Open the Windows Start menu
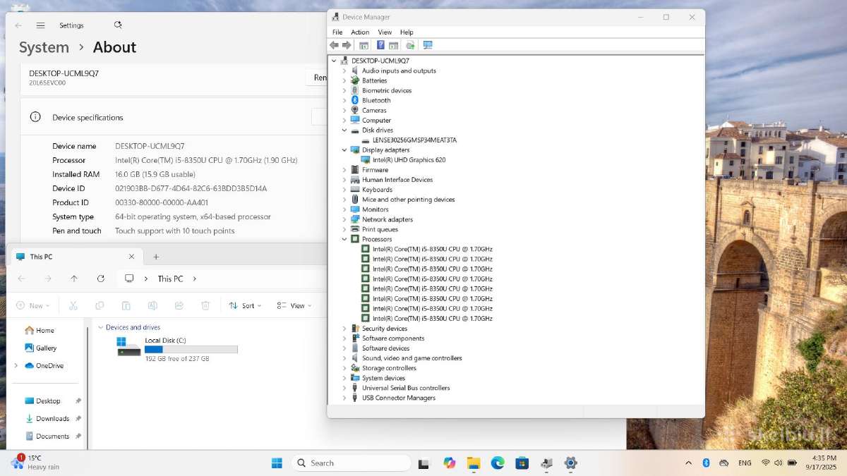The height and width of the screenshot is (476, 847). [277, 463]
